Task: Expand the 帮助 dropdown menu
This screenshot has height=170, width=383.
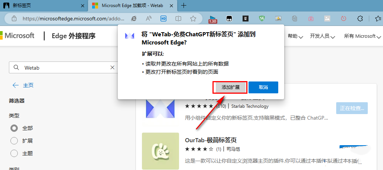Action: click(x=295, y=36)
